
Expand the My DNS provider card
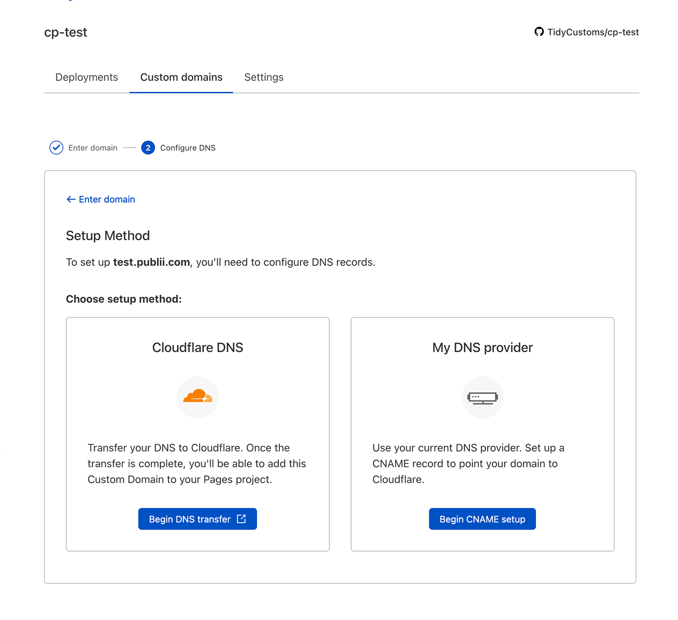(x=482, y=433)
